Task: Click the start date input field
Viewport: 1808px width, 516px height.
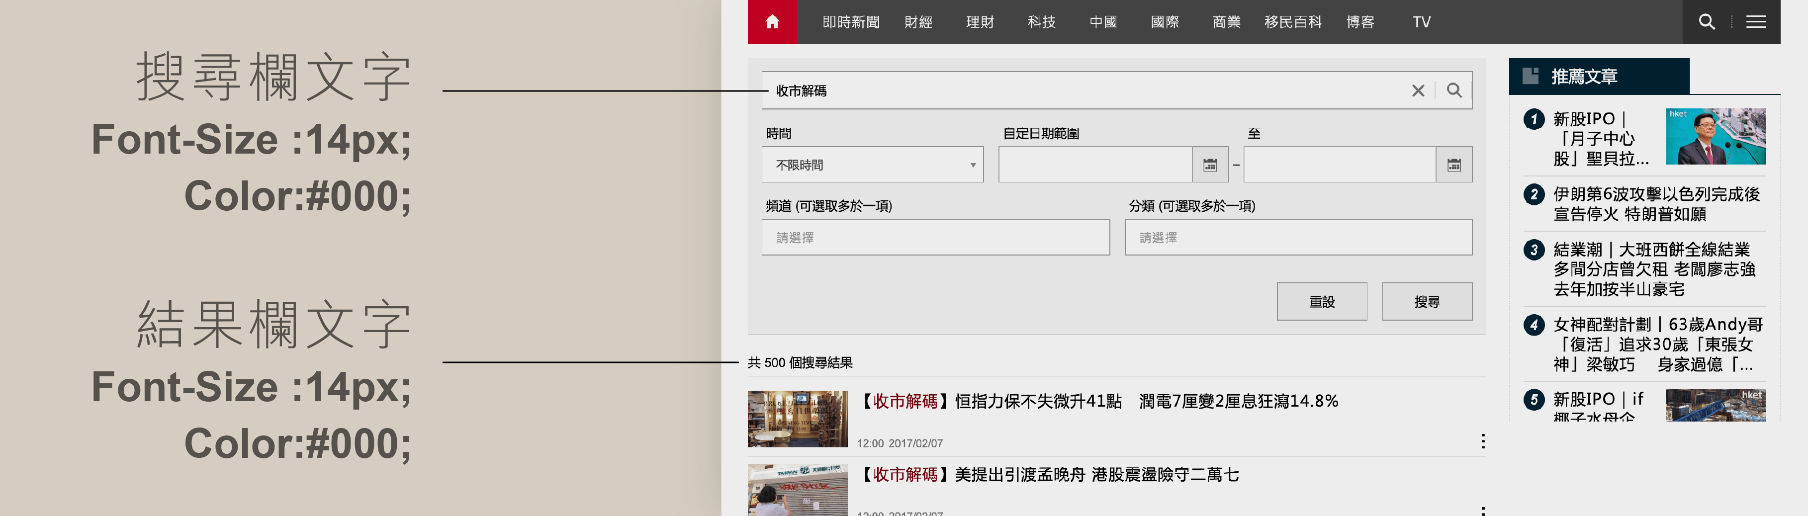Action: click(1095, 165)
